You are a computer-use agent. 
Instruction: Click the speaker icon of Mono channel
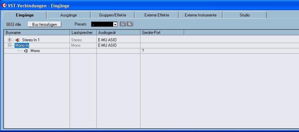click(x=26, y=51)
